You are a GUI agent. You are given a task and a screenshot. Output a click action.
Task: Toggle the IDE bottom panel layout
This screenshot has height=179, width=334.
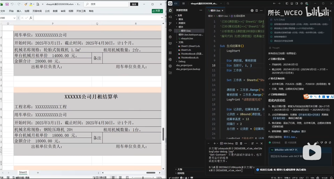(292, 3)
